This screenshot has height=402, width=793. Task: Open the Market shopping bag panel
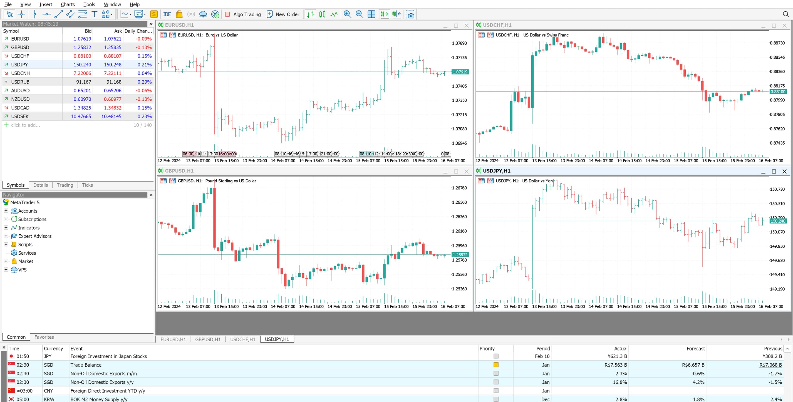click(179, 14)
